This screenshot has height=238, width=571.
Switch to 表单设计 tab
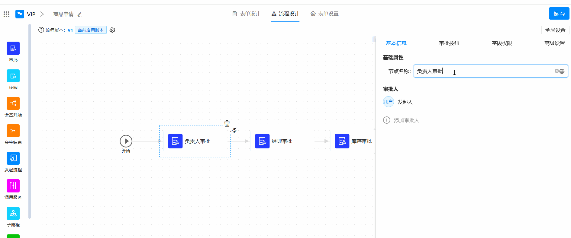pyautogui.click(x=246, y=14)
